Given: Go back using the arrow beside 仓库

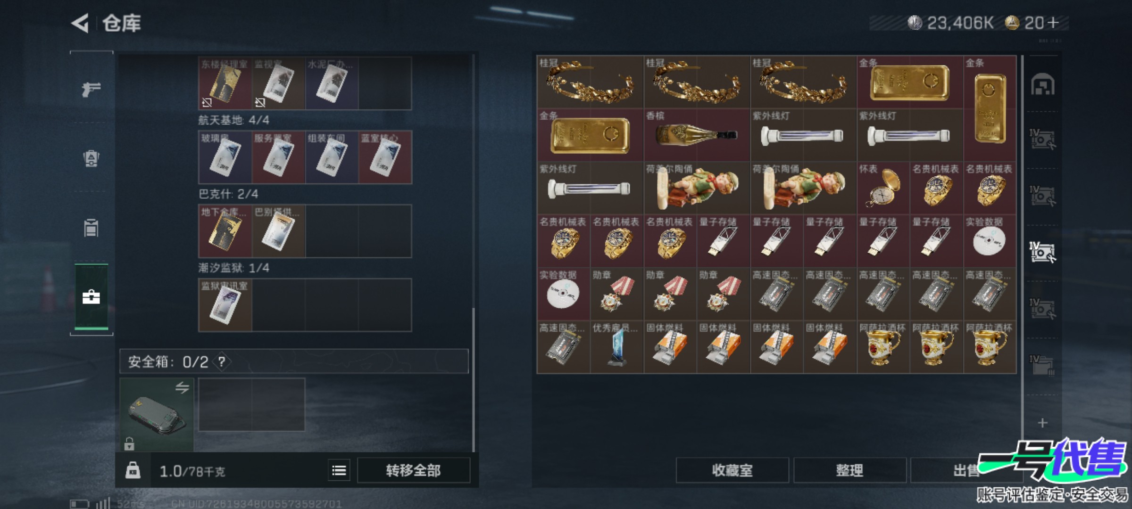Looking at the screenshot, I should [80, 23].
